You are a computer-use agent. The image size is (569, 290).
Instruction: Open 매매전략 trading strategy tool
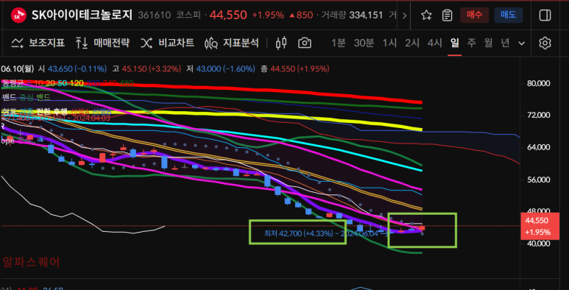pyautogui.click(x=102, y=43)
